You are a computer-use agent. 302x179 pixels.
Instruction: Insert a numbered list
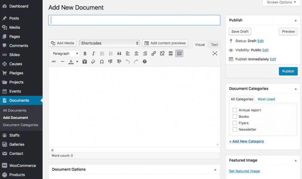pos(111,53)
